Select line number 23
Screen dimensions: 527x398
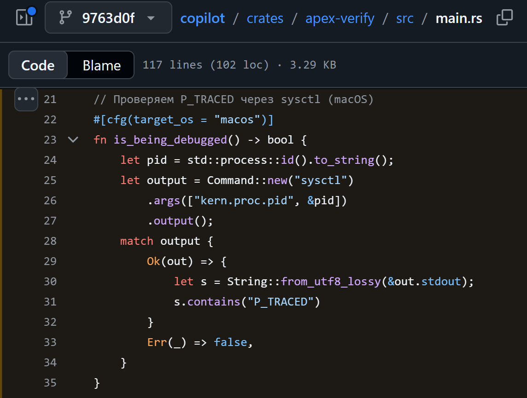(50, 139)
